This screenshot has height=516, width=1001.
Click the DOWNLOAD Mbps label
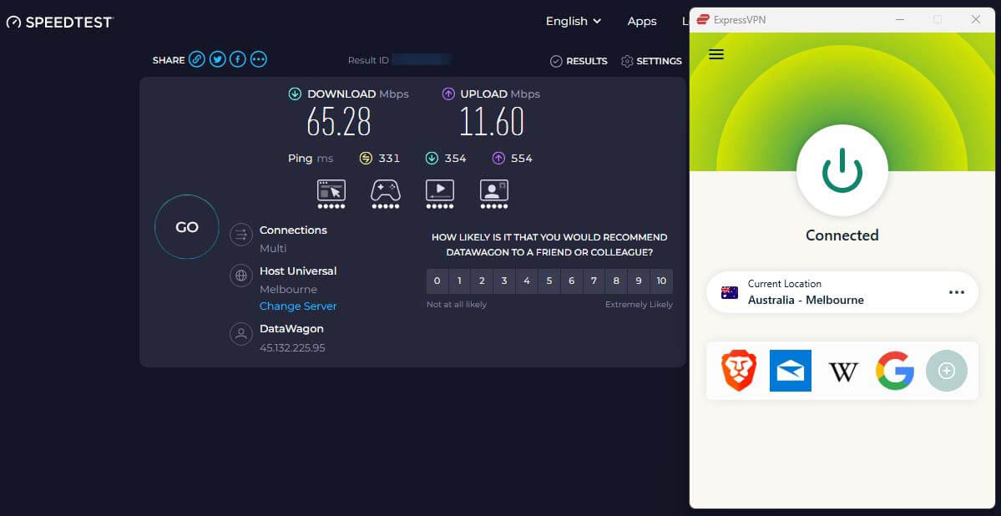[357, 94]
